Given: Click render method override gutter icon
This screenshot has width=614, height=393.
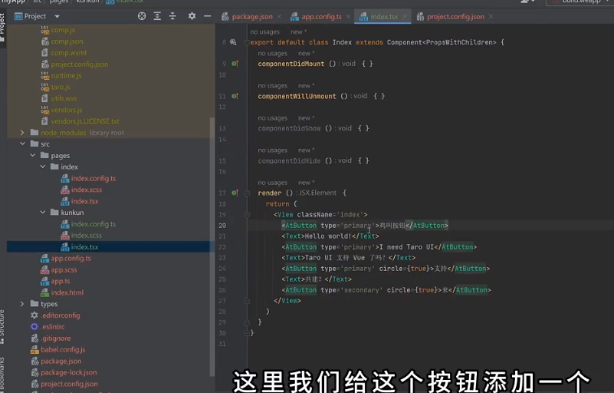Looking at the screenshot, I should pyautogui.click(x=235, y=193).
